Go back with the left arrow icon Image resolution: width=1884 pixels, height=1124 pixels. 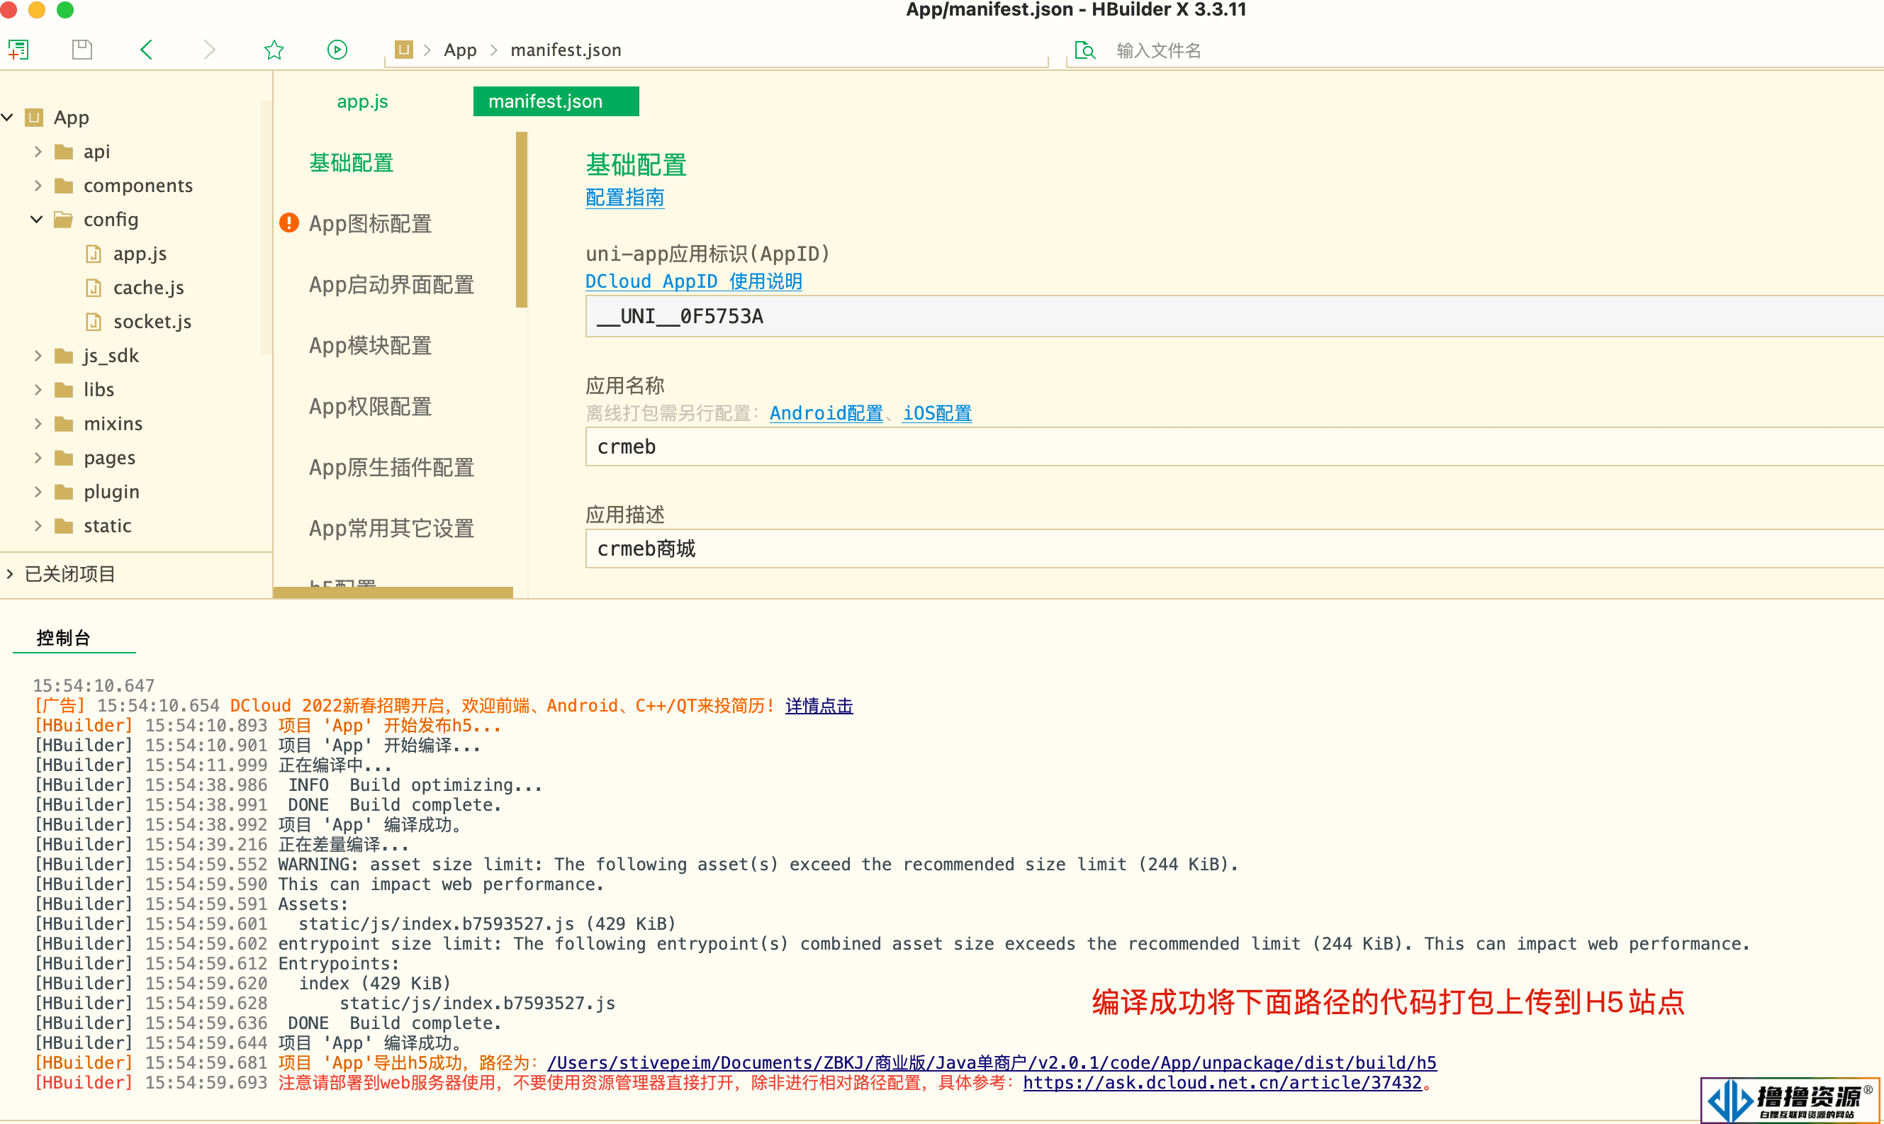pos(146,50)
